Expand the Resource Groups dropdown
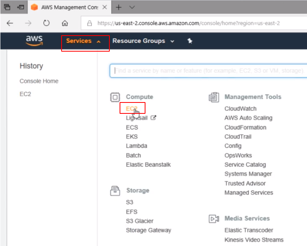The height and width of the screenshot is (246, 307). 143,41
